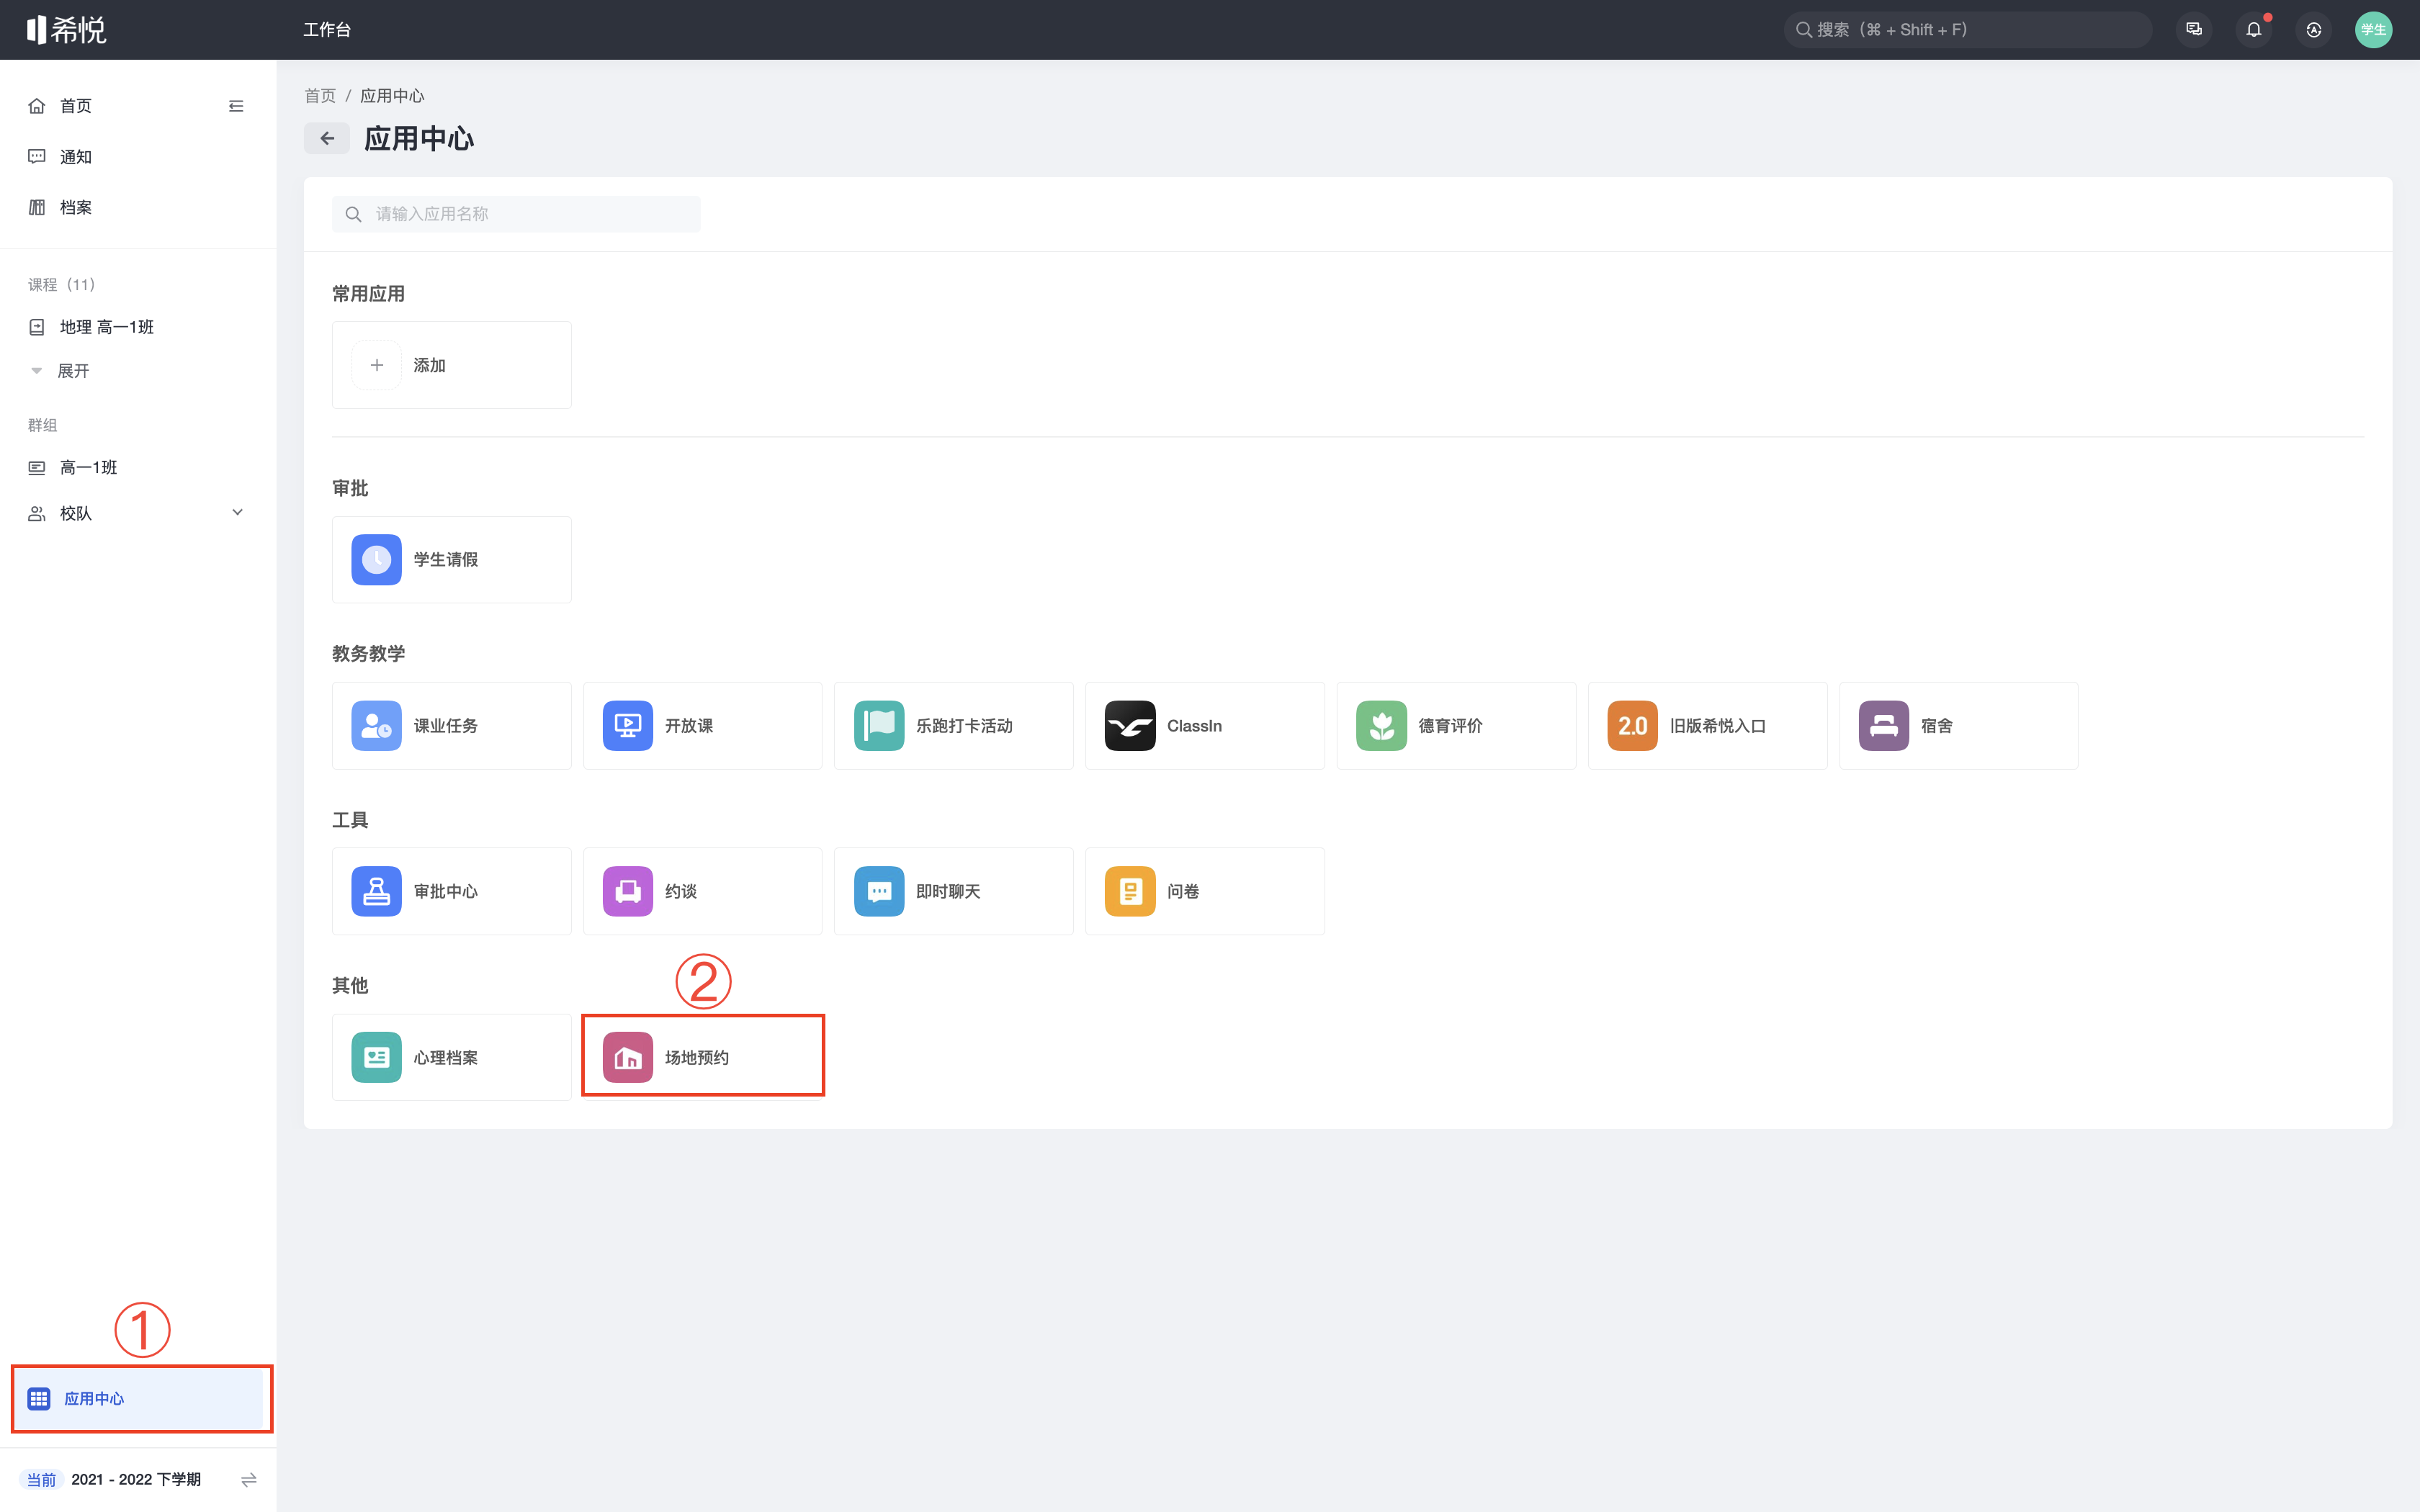Open the messages icon in the top bar

click(x=2194, y=29)
